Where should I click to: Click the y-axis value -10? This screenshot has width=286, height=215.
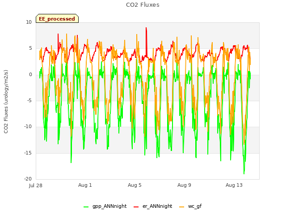point(28,126)
